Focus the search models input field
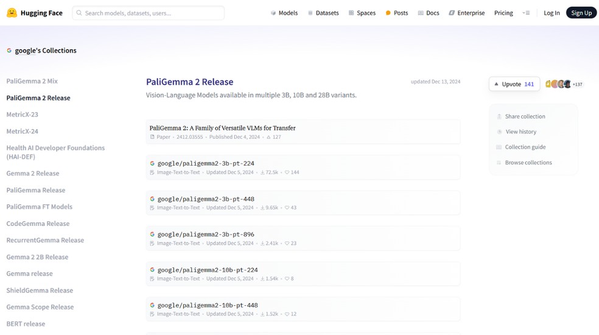The image size is (599, 335). [x=148, y=13]
